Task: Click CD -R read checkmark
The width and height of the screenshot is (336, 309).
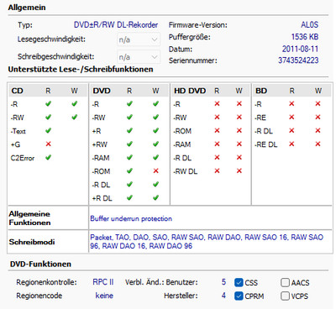Action: point(48,104)
